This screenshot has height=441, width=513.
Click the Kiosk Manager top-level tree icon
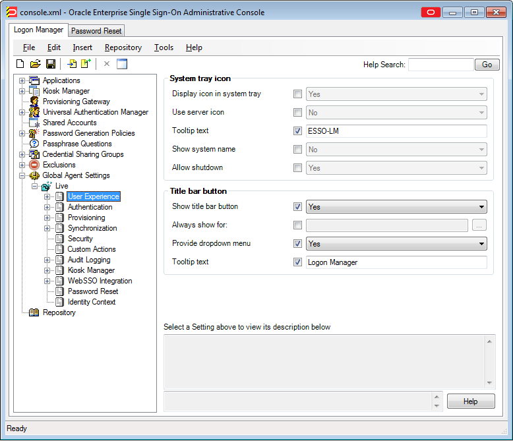[34, 91]
